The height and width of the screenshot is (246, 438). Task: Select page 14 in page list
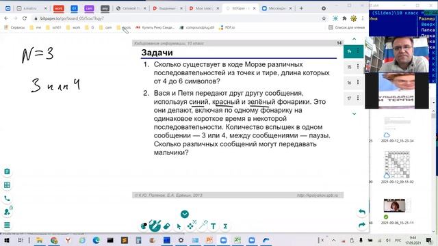pos(350,51)
